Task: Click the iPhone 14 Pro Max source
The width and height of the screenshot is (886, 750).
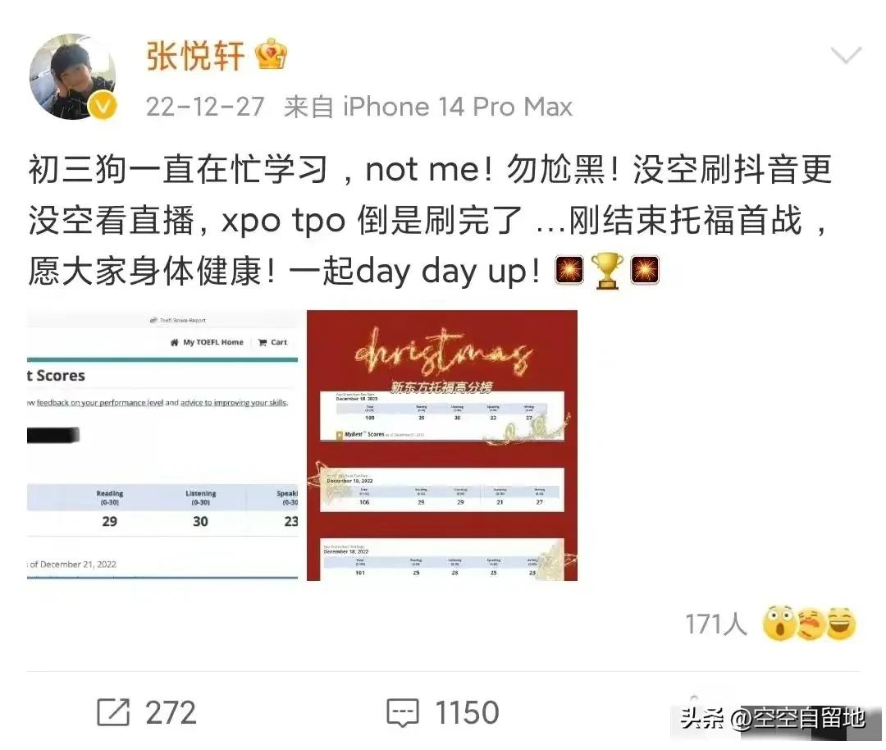Action: (458, 107)
